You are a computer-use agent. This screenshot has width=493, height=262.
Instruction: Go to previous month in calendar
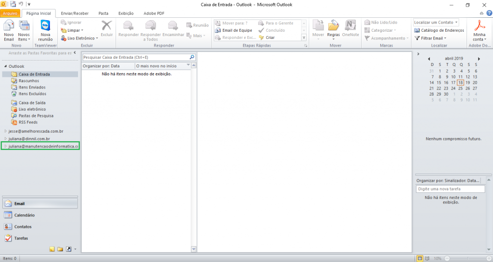(429, 59)
